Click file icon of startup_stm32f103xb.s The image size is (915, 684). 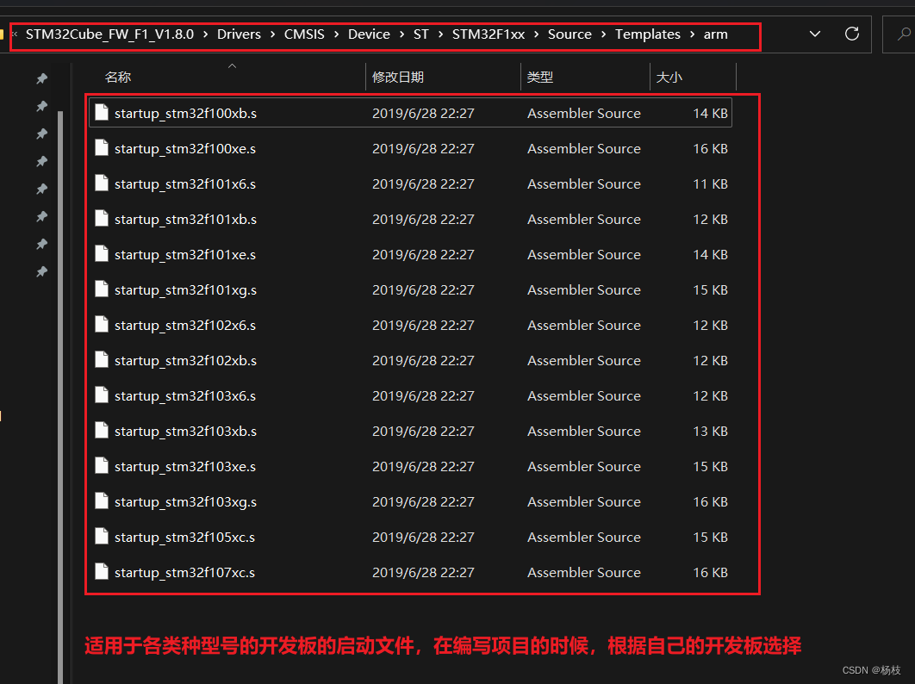(102, 431)
